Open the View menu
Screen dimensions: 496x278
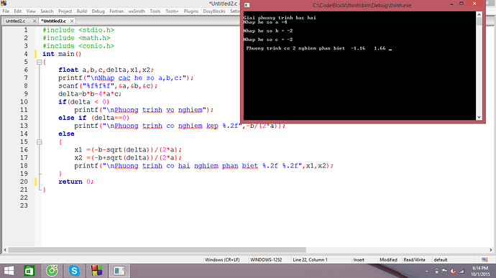pos(31,11)
